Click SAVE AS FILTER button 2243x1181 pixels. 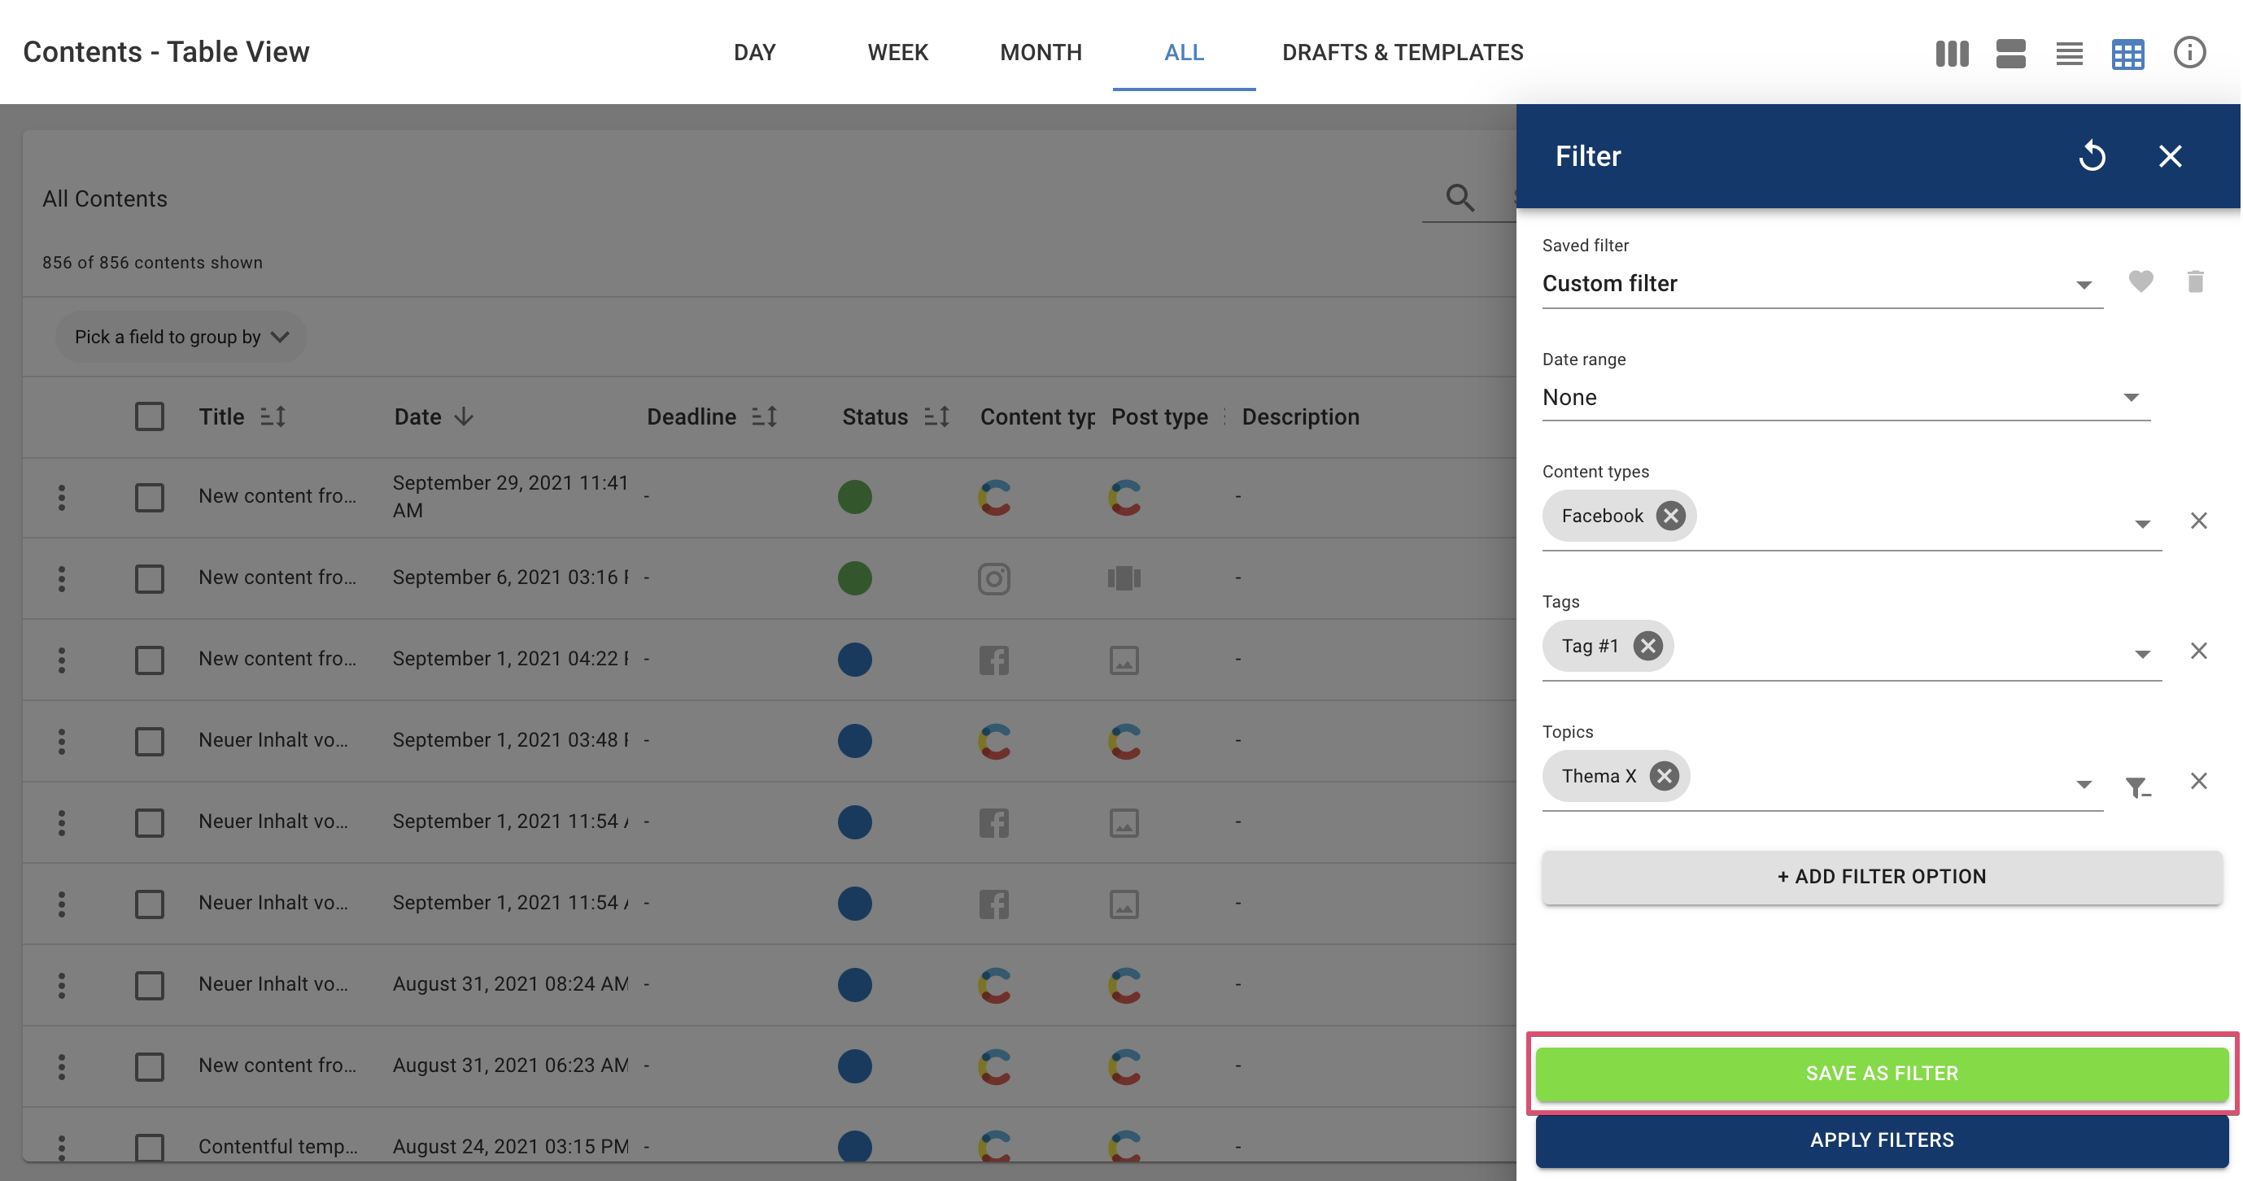(x=1881, y=1073)
